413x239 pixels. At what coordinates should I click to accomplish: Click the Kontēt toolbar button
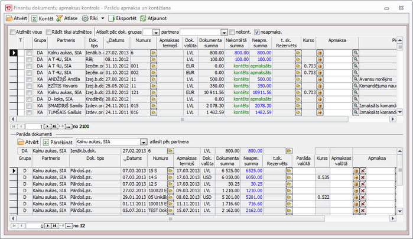42,18
